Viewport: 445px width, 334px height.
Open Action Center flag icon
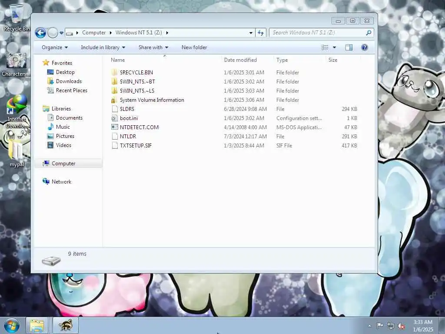click(379, 326)
